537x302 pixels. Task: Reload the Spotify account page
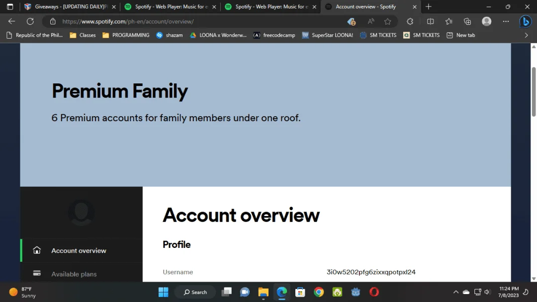point(30,21)
